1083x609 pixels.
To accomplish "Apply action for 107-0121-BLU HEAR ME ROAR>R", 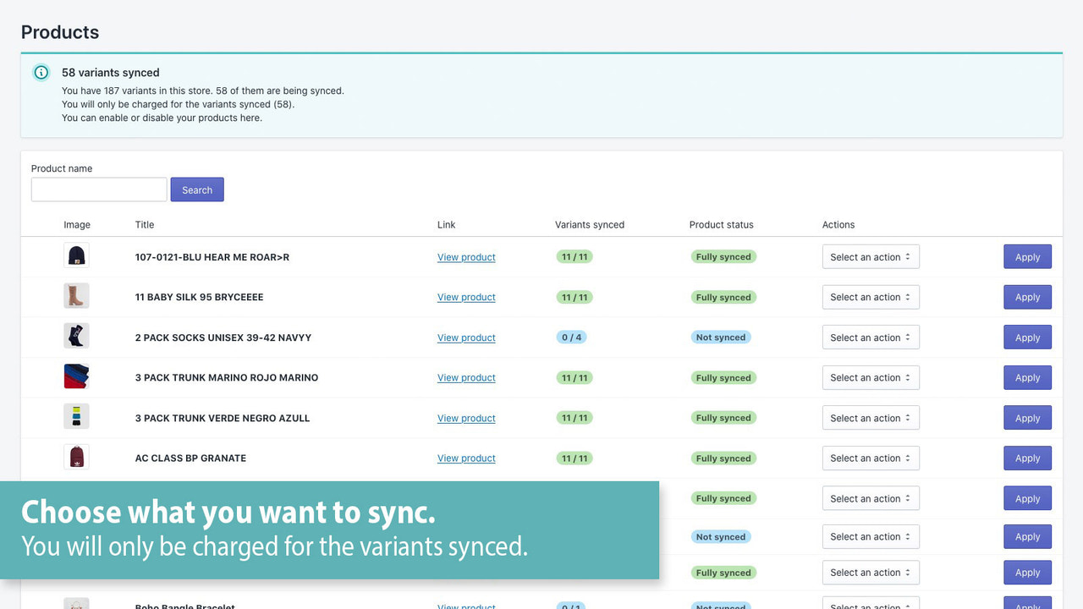I will tap(1027, 256).
